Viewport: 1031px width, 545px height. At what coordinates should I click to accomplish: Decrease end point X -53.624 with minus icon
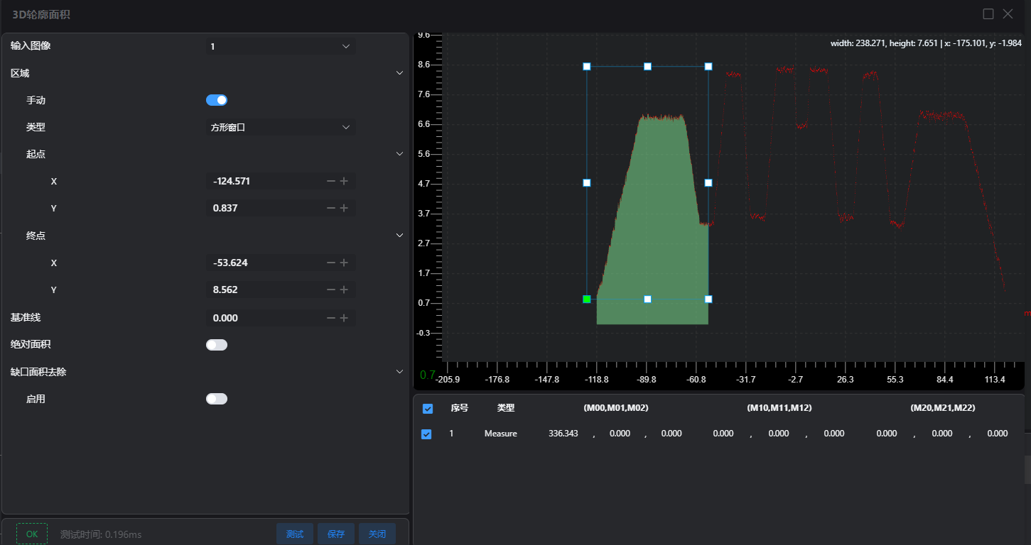(331, 263)
